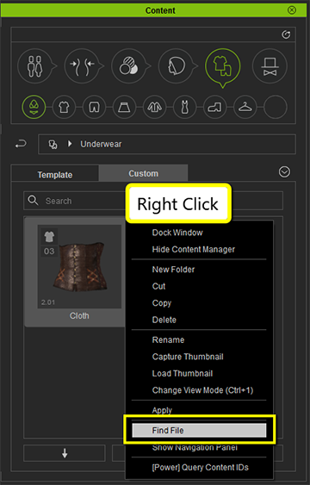Open the Accessories hat and bowtie category
The width and height of the screenshot is (310, 485).
(270, 65)
